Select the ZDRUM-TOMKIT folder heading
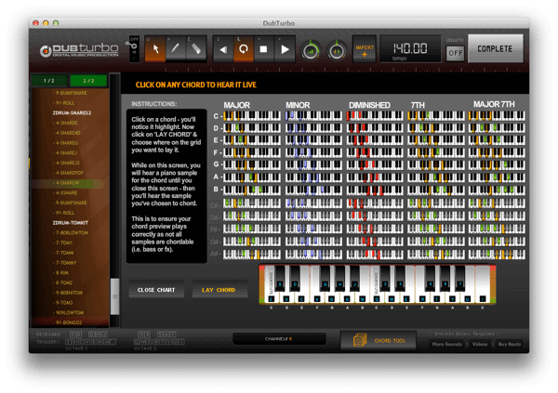558x393 pixels. point(71,223)
